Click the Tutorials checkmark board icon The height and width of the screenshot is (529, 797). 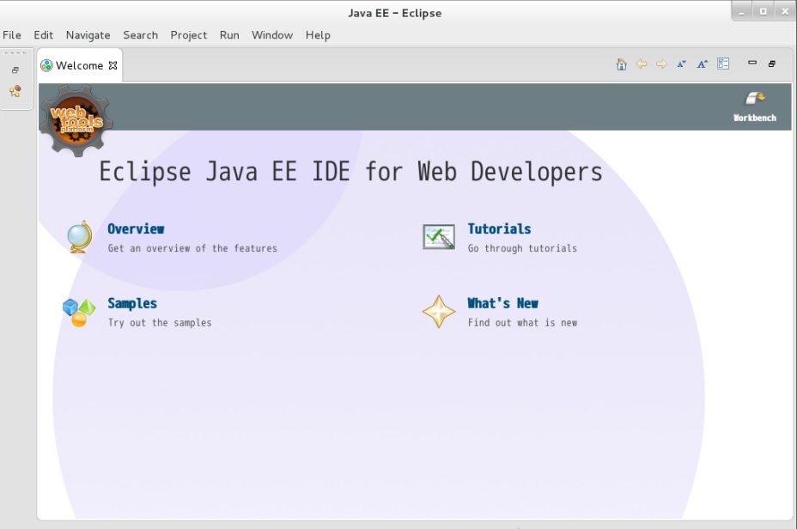pos(439,237)
